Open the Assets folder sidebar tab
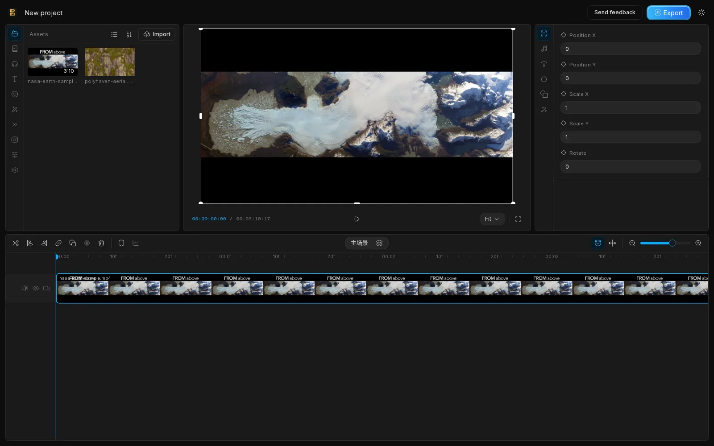Image resolution: width=714 pixels, height=446 pixels. pos(15,34)
